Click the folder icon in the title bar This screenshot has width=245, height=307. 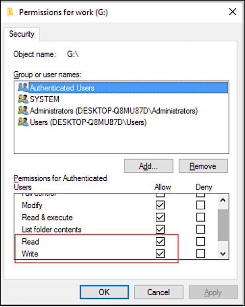click(x=10, y=12)
